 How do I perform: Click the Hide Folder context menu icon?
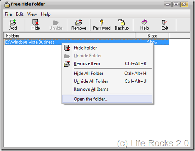click(67, 48)
